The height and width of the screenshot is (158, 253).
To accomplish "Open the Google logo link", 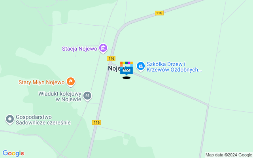I will (13, 153).
